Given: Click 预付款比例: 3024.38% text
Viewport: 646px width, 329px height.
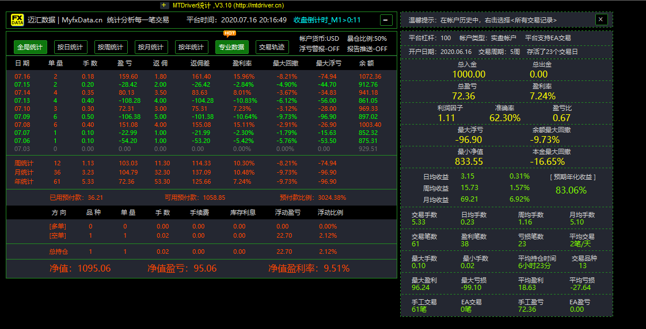Looking at the screenshot, I should [x=313, y=198].
